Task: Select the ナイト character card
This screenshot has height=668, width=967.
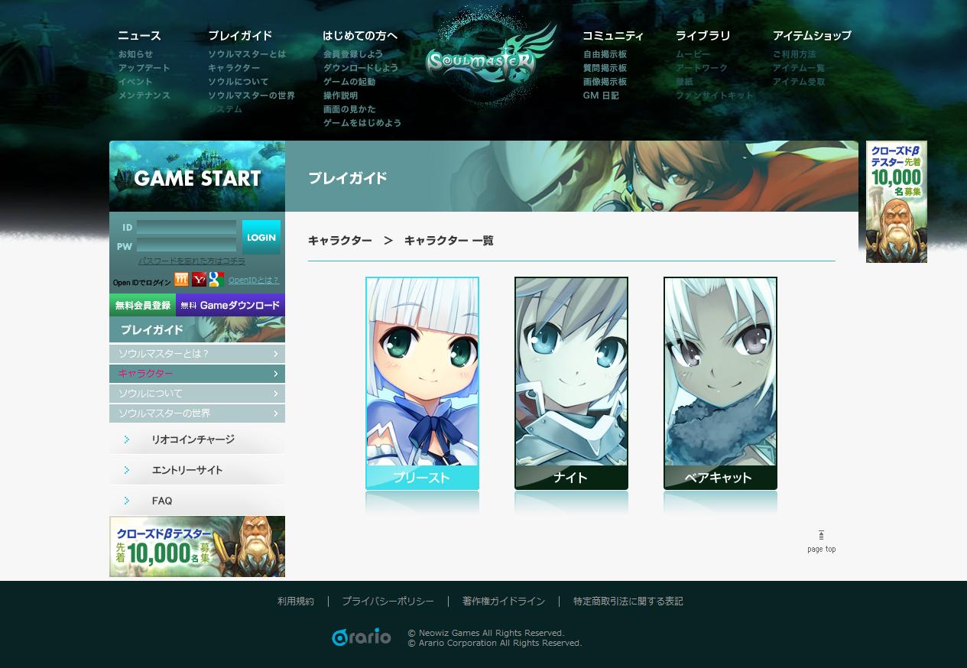Action: [x=571, y=383]
